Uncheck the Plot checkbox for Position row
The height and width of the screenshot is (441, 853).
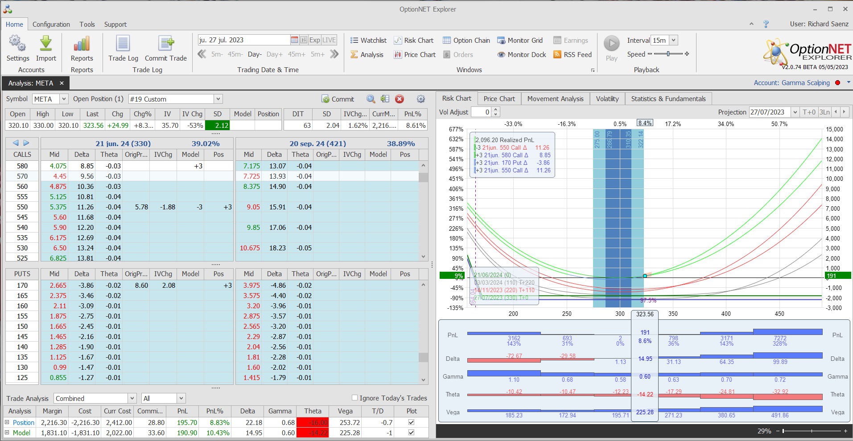(411, 422)
